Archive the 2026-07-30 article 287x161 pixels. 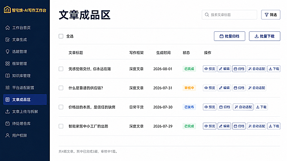[x=225, y=107]
